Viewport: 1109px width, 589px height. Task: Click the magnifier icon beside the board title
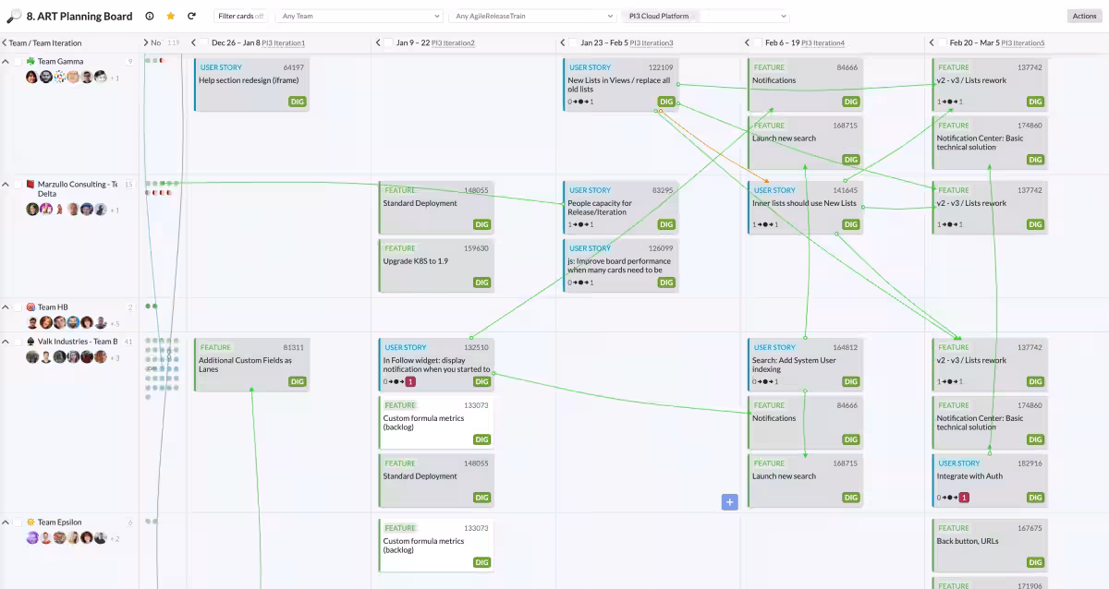coord(13,16)
